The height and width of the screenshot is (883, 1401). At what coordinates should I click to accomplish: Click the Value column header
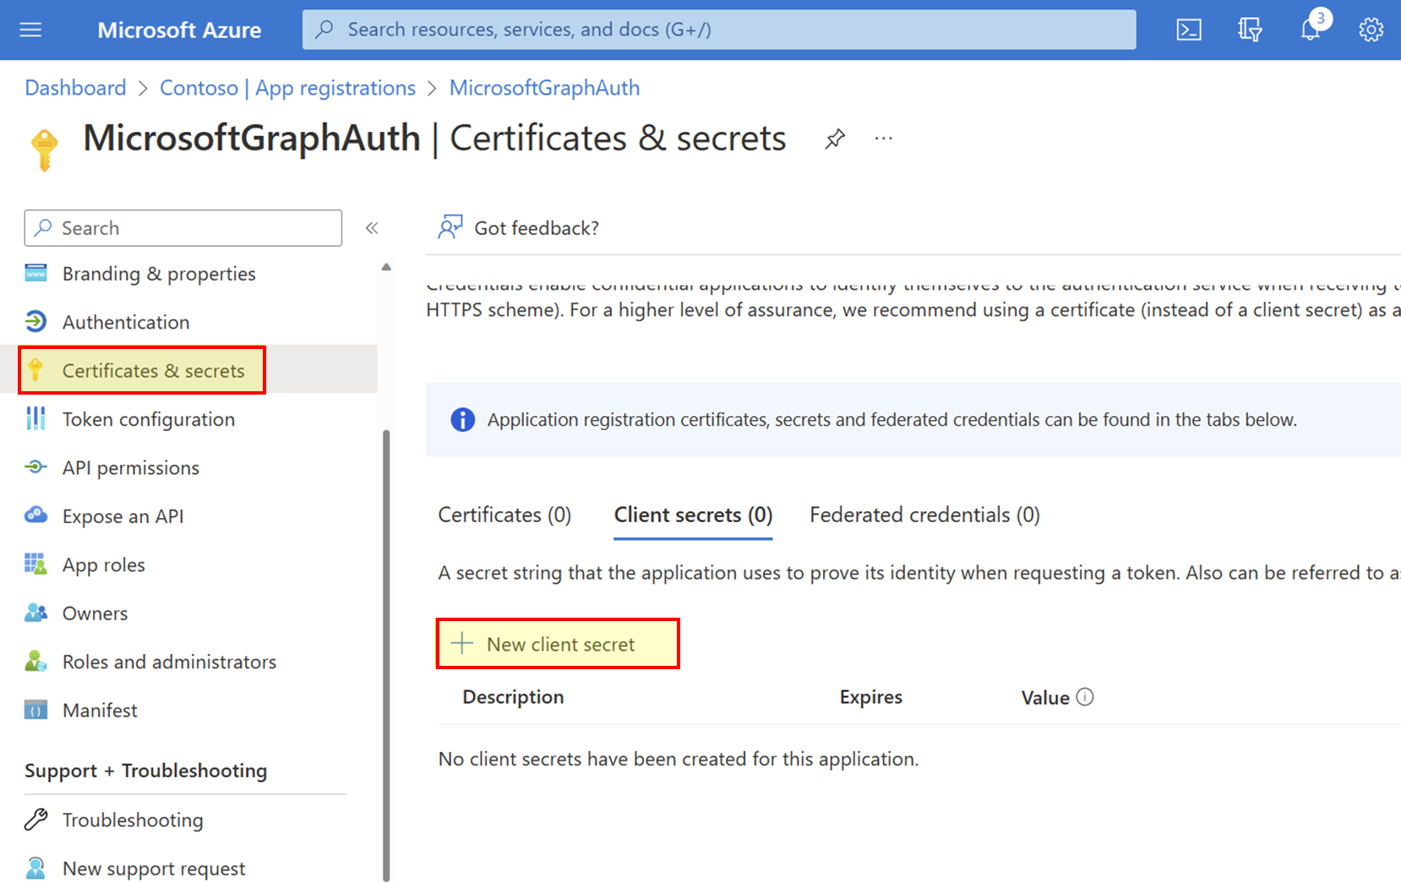pos(1045,698)
